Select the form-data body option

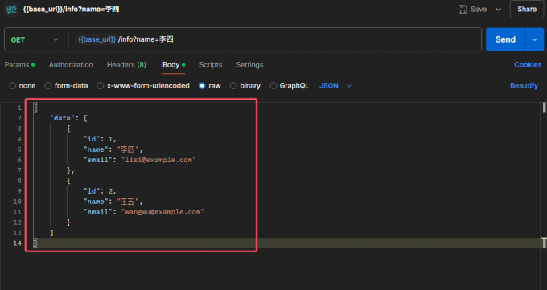pyautogui.click(x=66, y=86)
